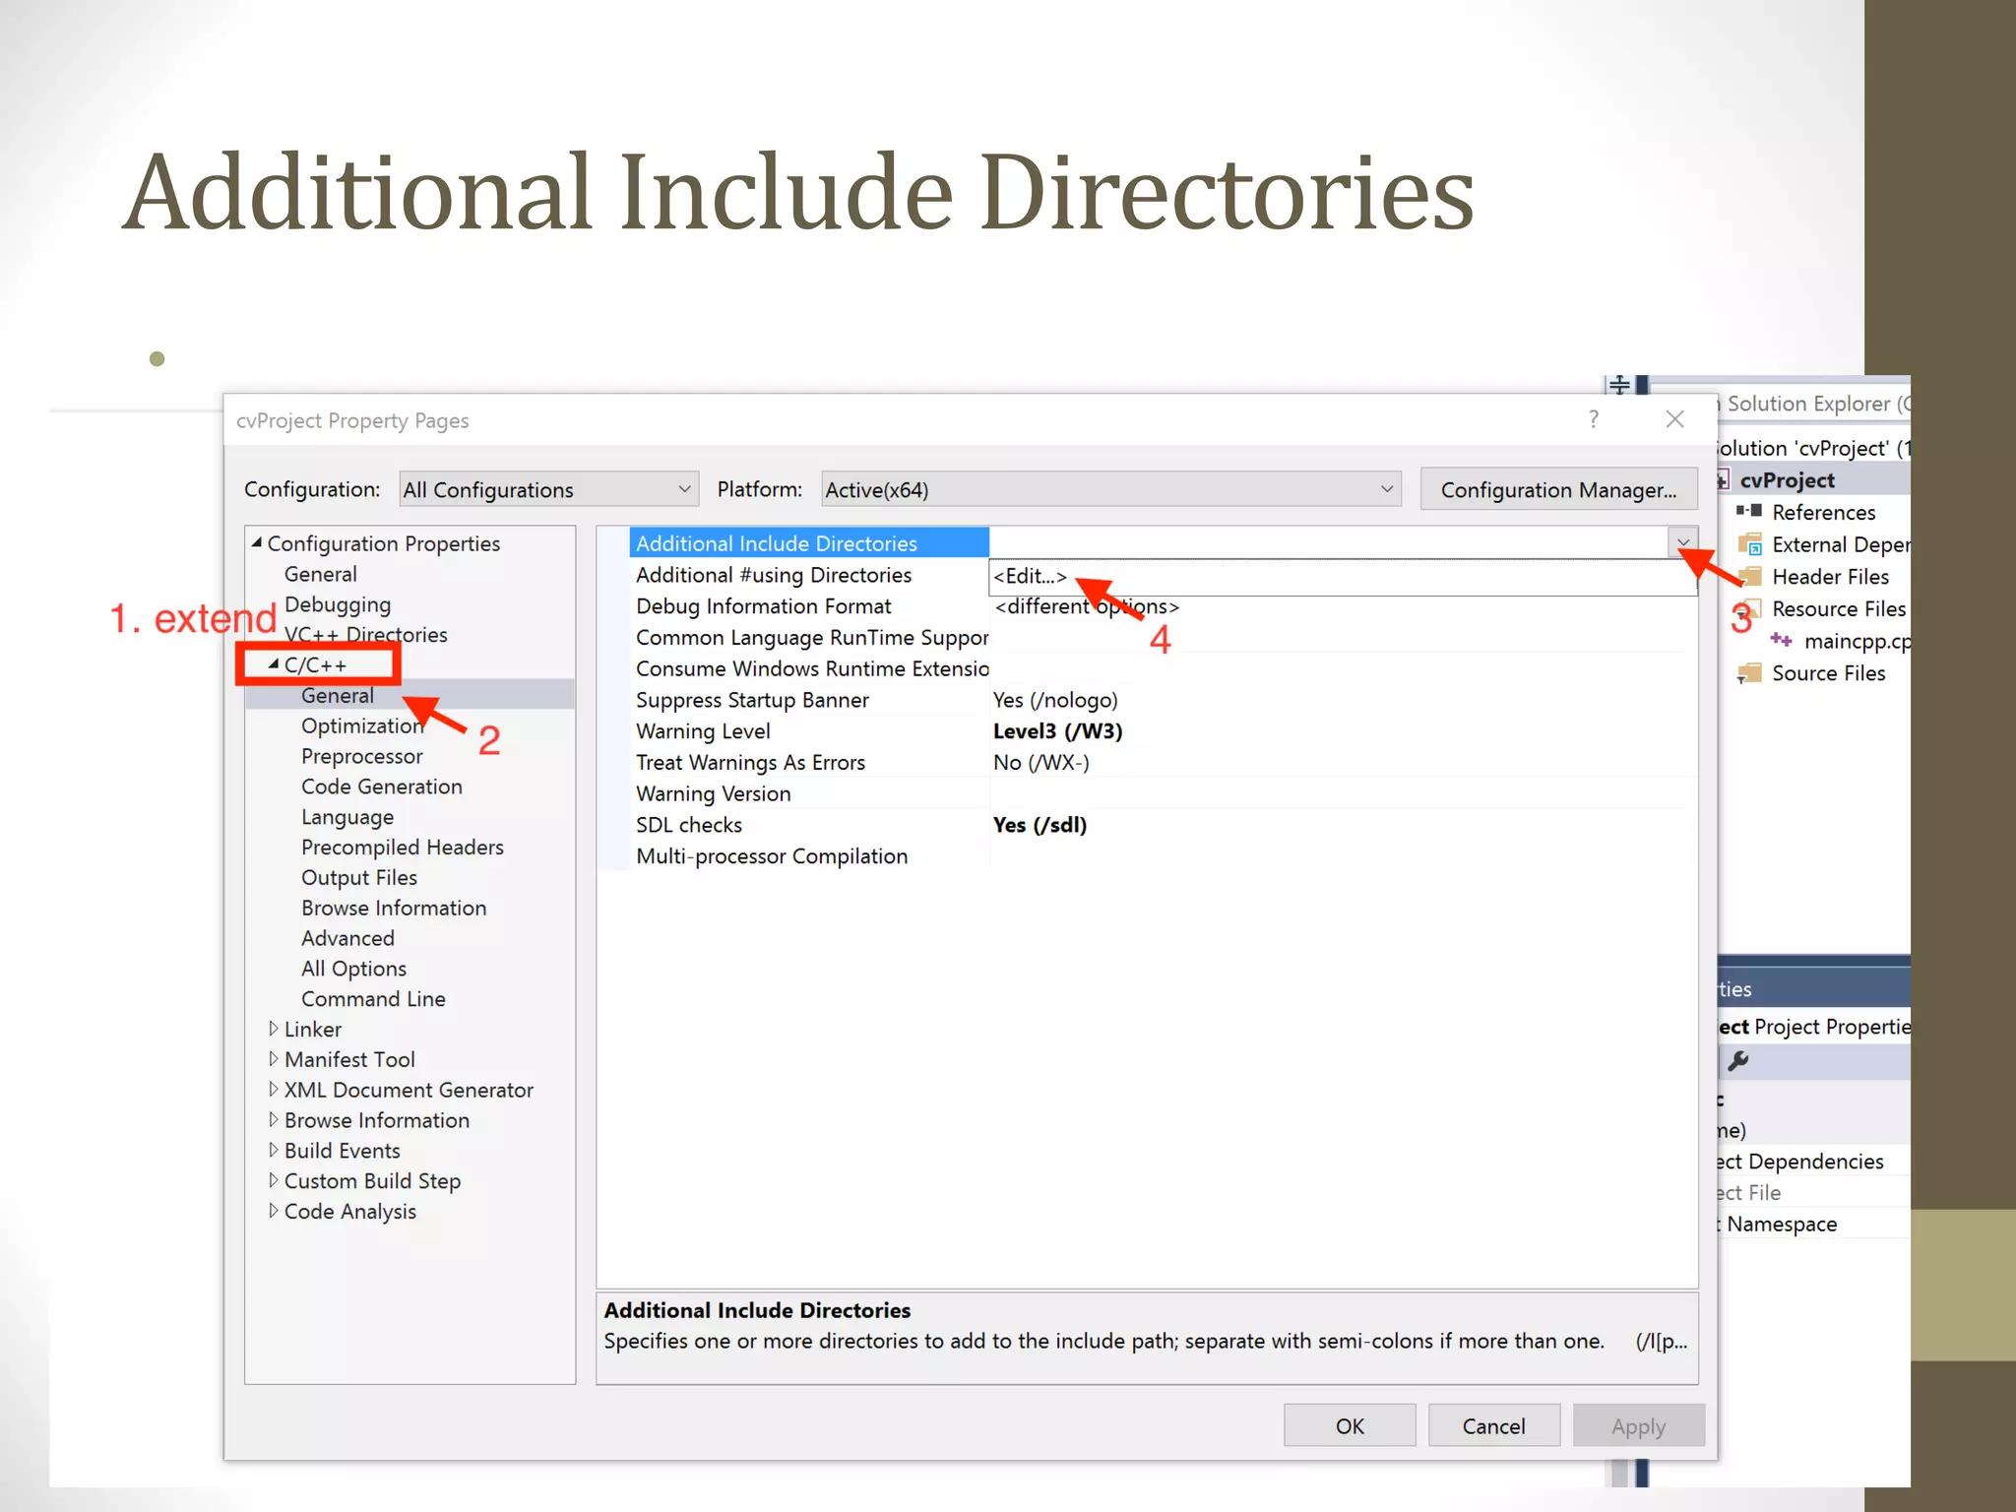
Task: Click the External Dependencies folder icon
Action: [x=1749, y=544]
